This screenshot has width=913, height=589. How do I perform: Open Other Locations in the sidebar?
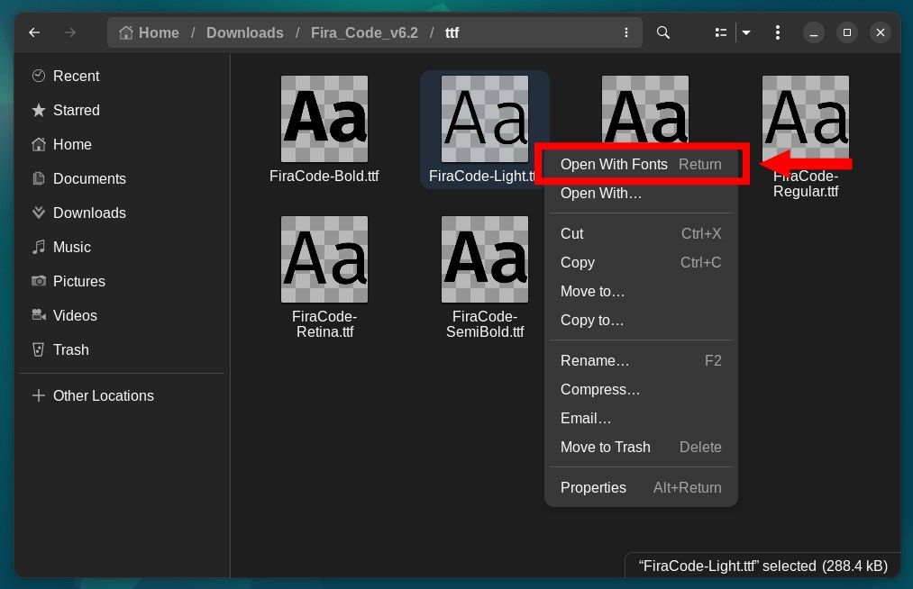tap(122, 395)
